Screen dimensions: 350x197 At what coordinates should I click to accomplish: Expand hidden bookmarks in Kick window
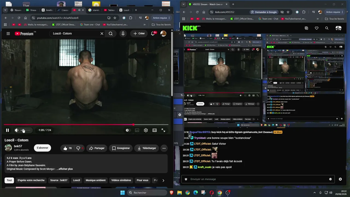317,19
